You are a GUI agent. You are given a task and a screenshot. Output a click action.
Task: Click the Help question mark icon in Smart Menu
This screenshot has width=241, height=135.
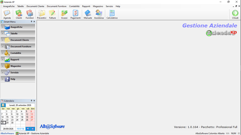[7, 79]
